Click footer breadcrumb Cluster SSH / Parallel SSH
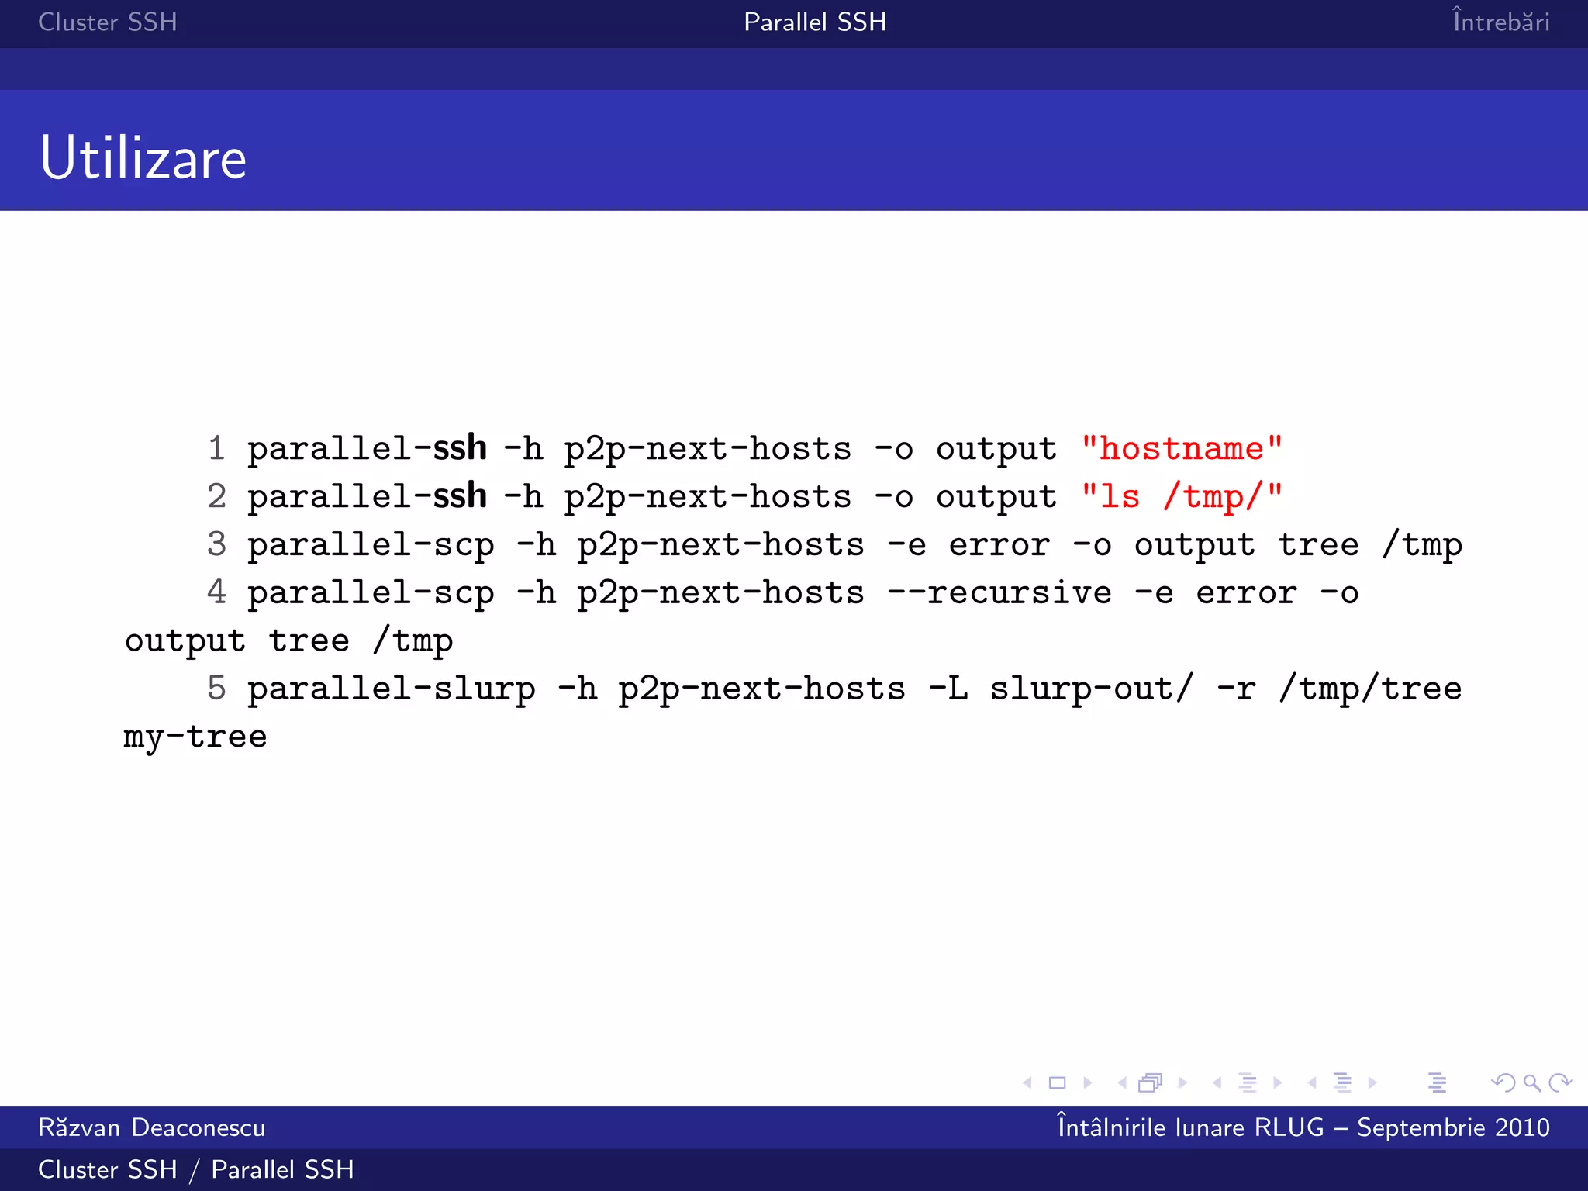Viewport: 1588px width, 1191px height. click(x=196, y=1169)
